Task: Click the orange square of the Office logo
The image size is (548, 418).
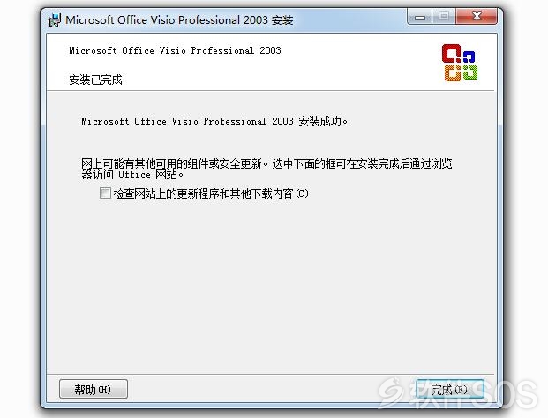Action: (x=453, y=73)
